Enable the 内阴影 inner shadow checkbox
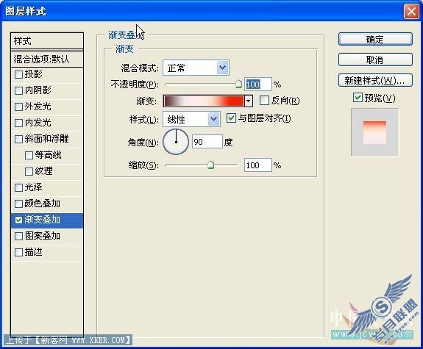 pyautogui.click(x=18, y=91)
